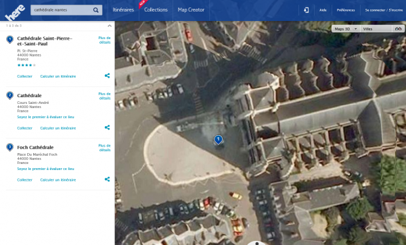406x245 pixels.
Task: Click the pegman icon at map bottom
Action: coord(256,243)
